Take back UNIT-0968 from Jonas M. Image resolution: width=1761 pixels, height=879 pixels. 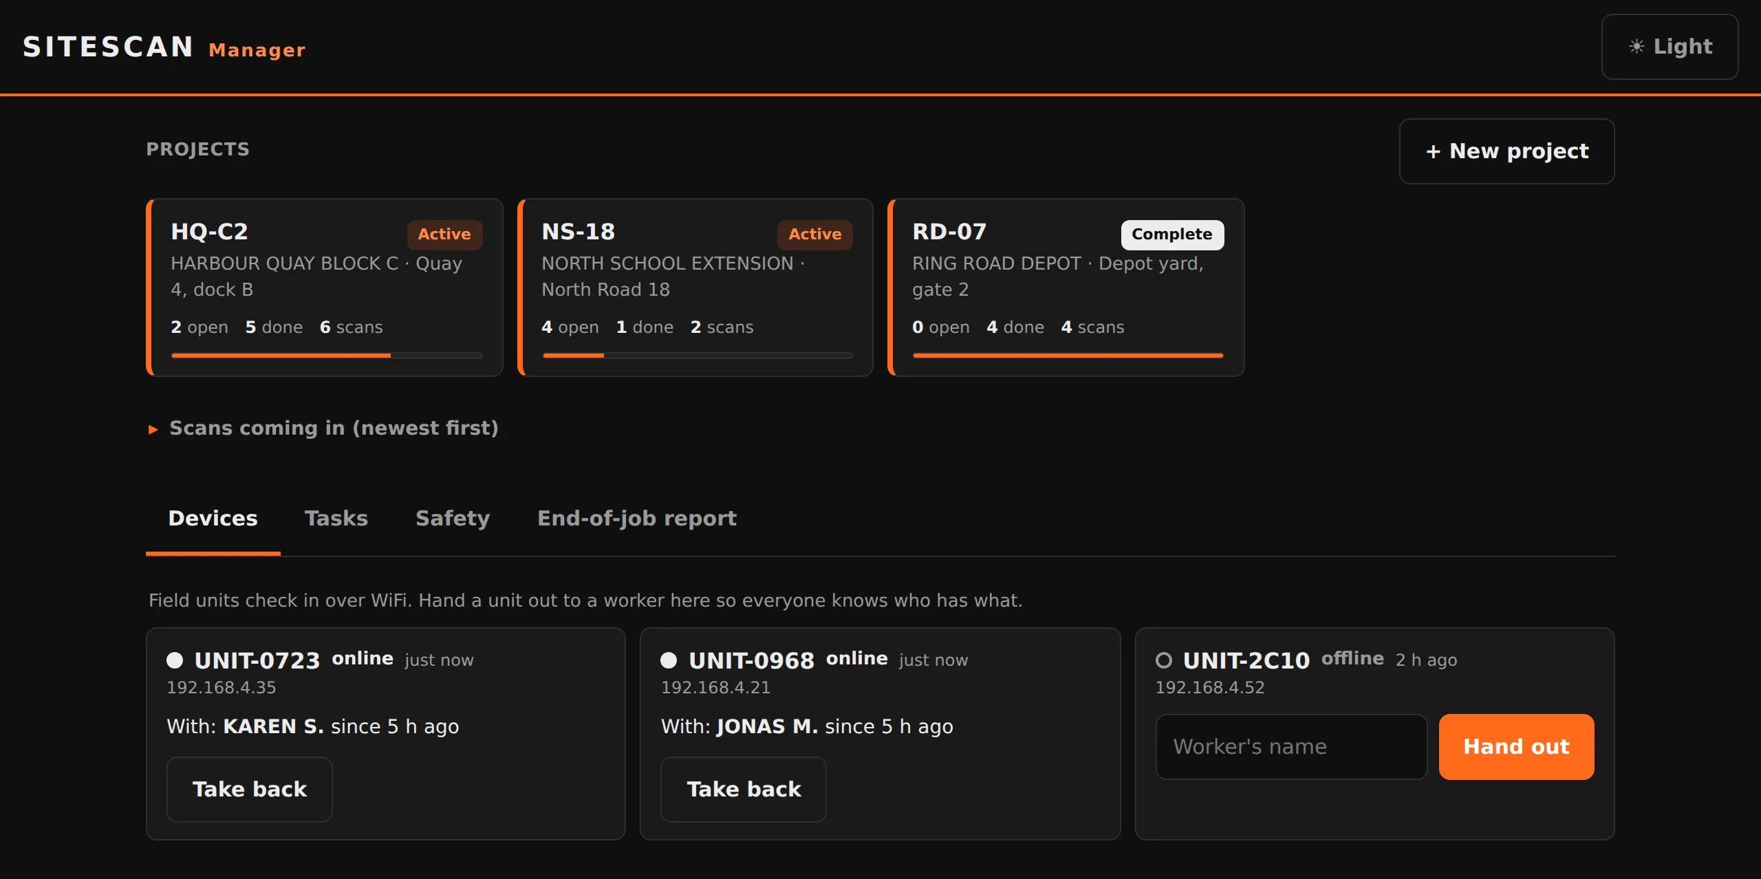pyautogui.click(x=744, y=790)
